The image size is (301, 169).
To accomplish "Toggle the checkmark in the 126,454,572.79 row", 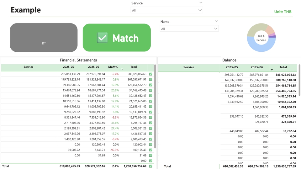I will pyautogui.click(x=151, y=85).
